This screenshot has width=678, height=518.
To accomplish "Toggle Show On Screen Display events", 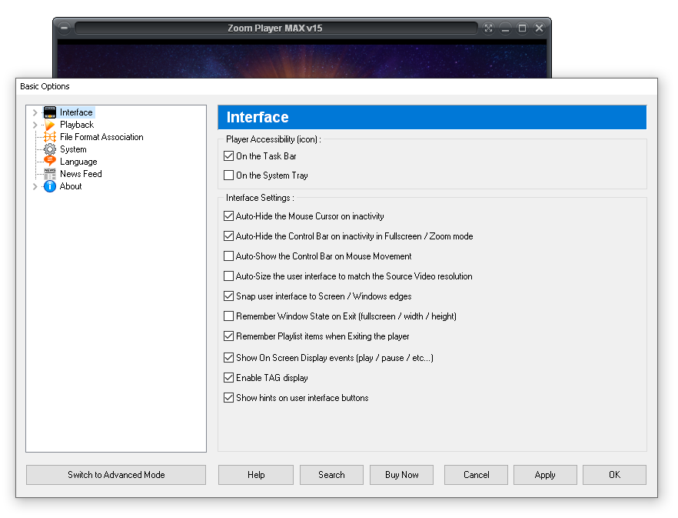I will coord(229,358).
